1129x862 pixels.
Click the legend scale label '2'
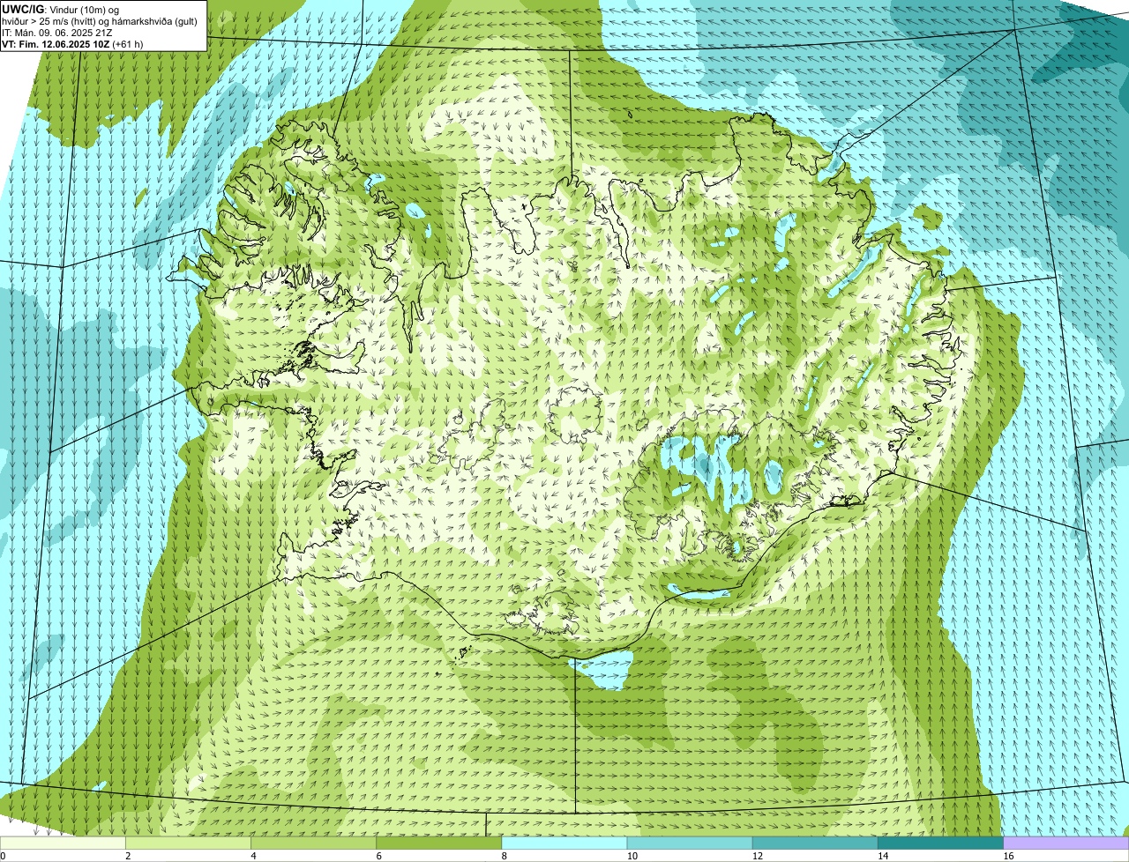click(x=128, y=856)
